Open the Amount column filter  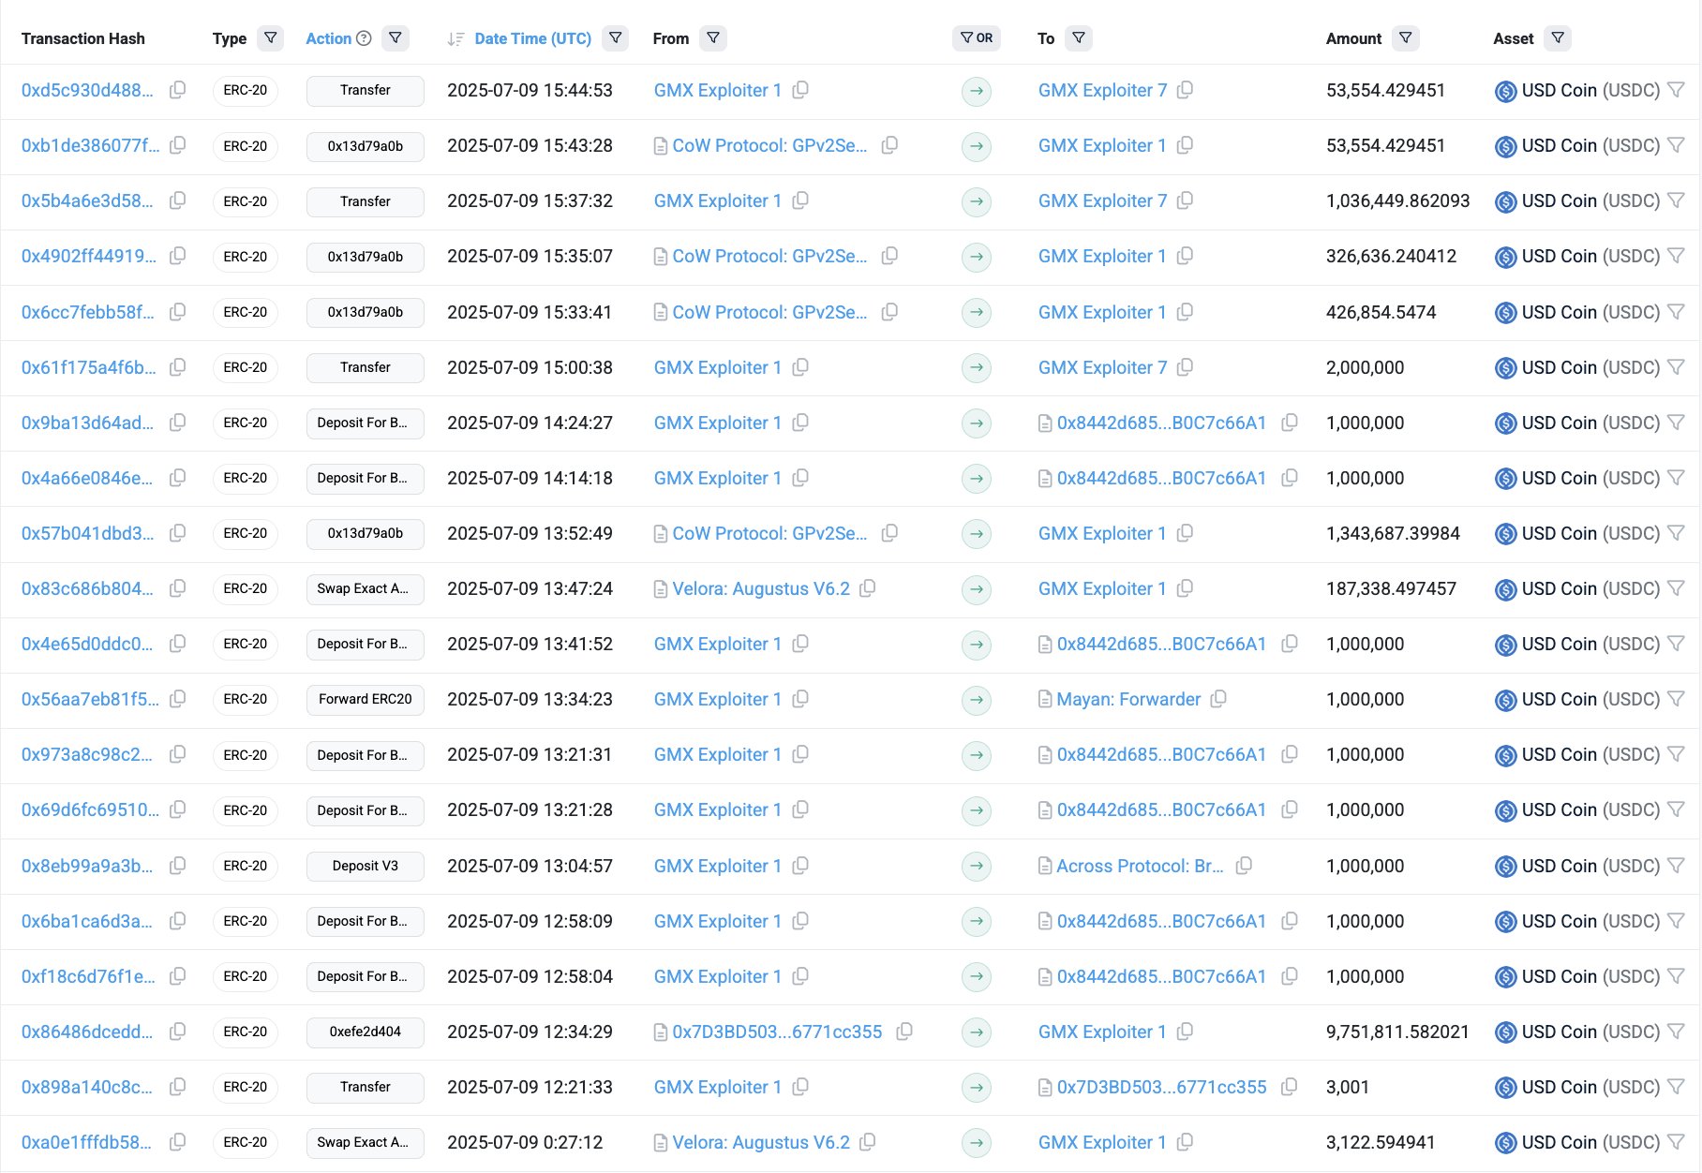point(1405,38)
